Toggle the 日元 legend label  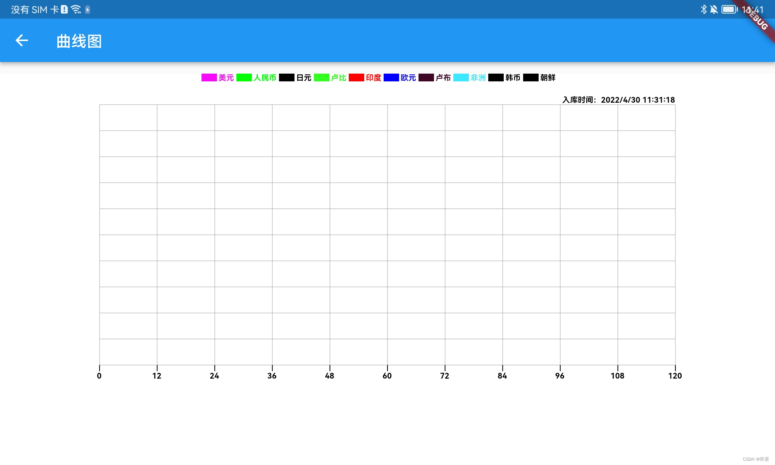(x=304, y=77)
